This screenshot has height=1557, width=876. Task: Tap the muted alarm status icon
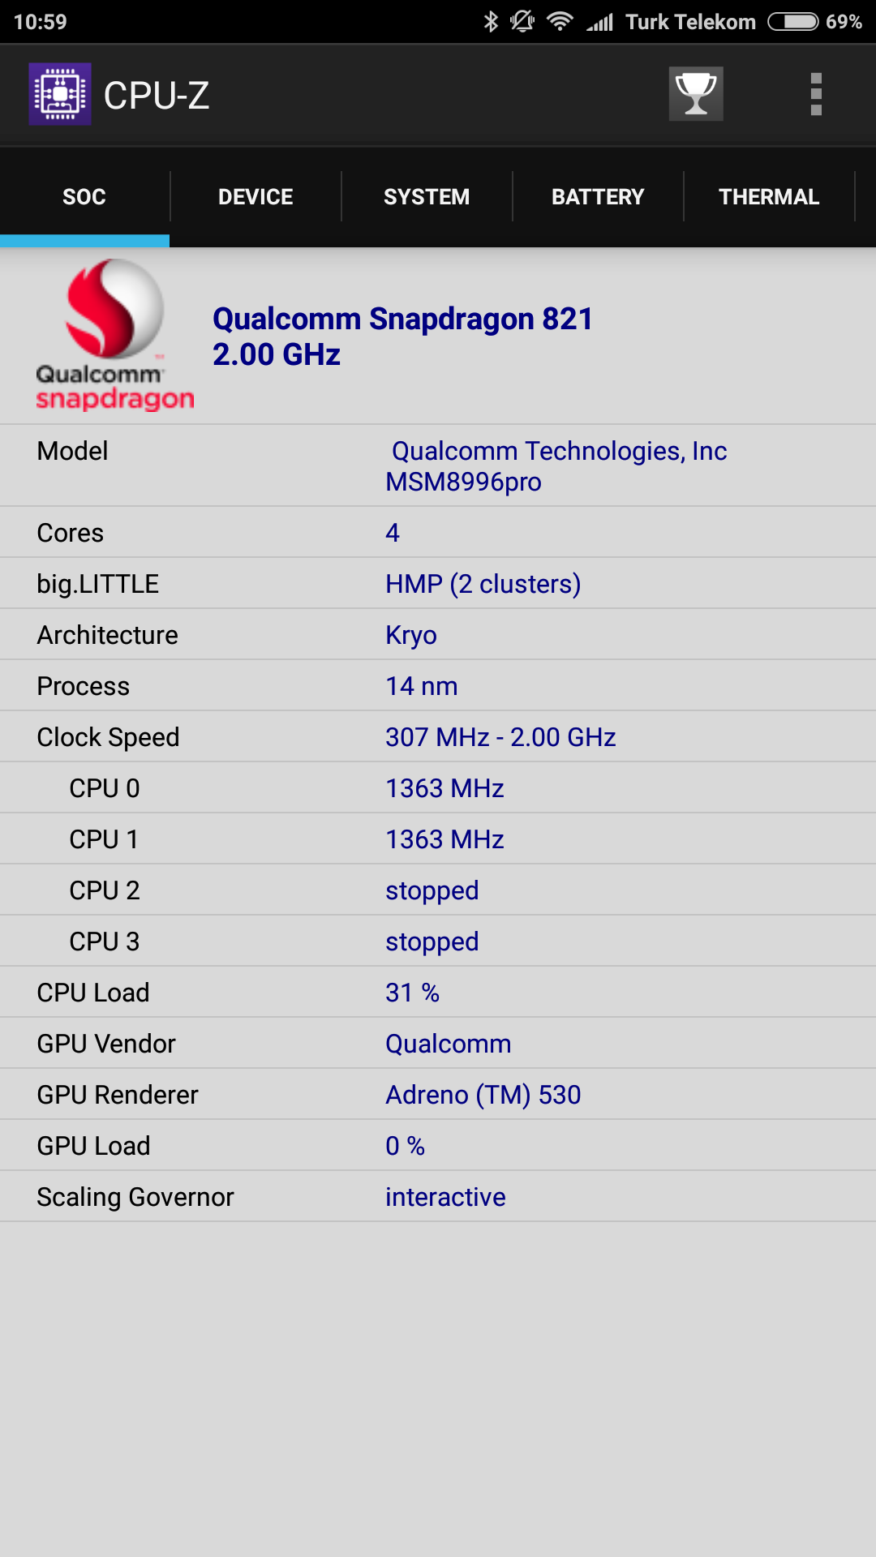click(522, 22)
